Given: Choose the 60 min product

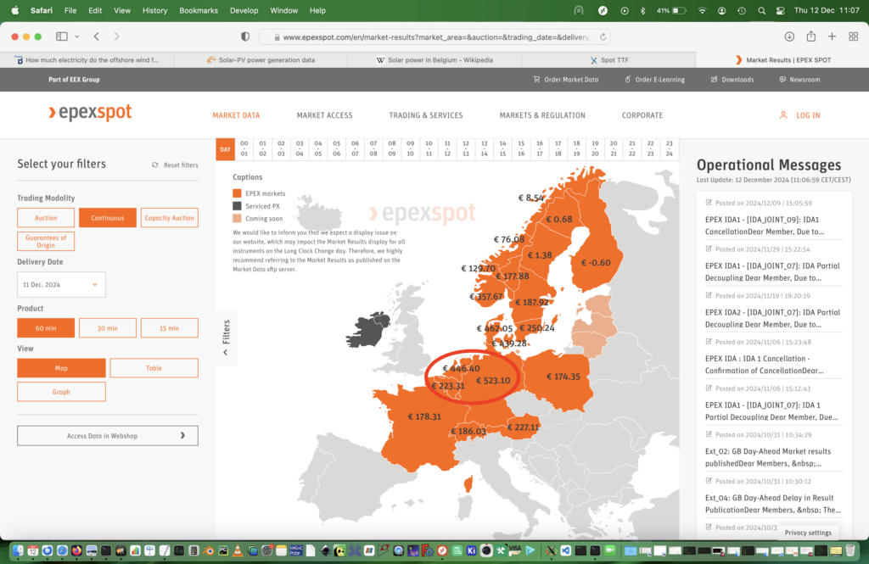Looking at the screenshot, I should tap(46, 328).
